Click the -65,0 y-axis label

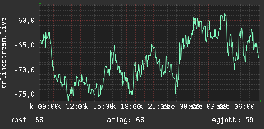coord(25,45)
